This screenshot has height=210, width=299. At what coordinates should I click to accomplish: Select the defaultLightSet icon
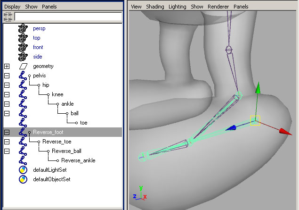point(23,170)
